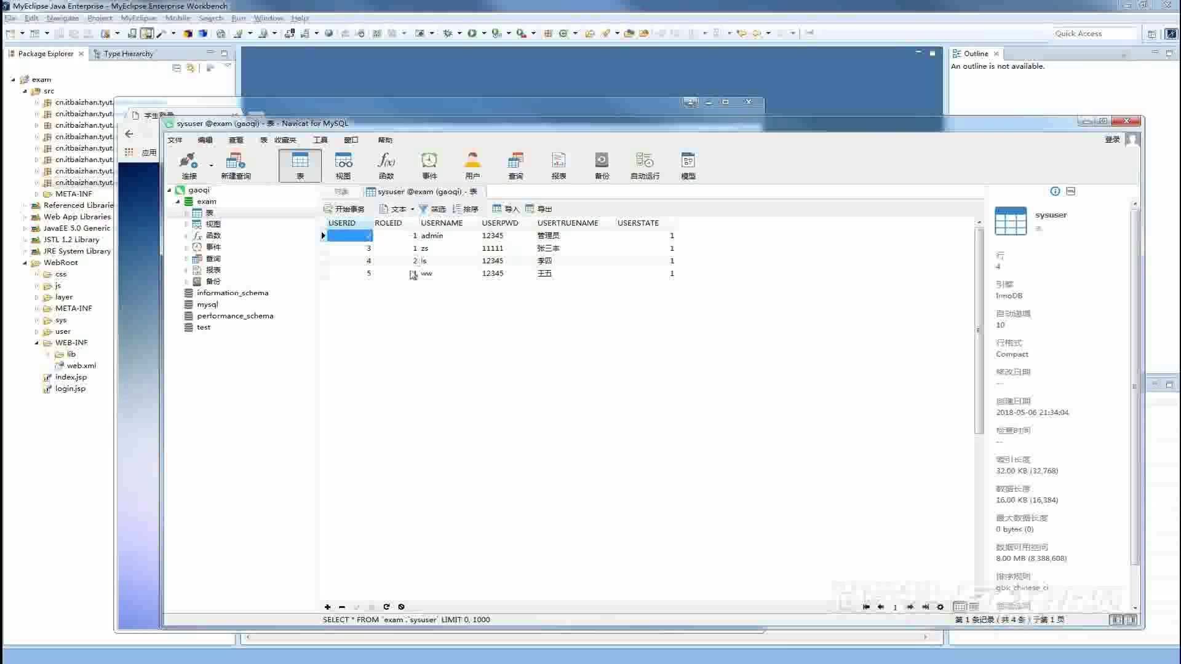The image size is (1181, 664).
Task: Show the DDL icon in side panel
Action: tap(1071, 191)
